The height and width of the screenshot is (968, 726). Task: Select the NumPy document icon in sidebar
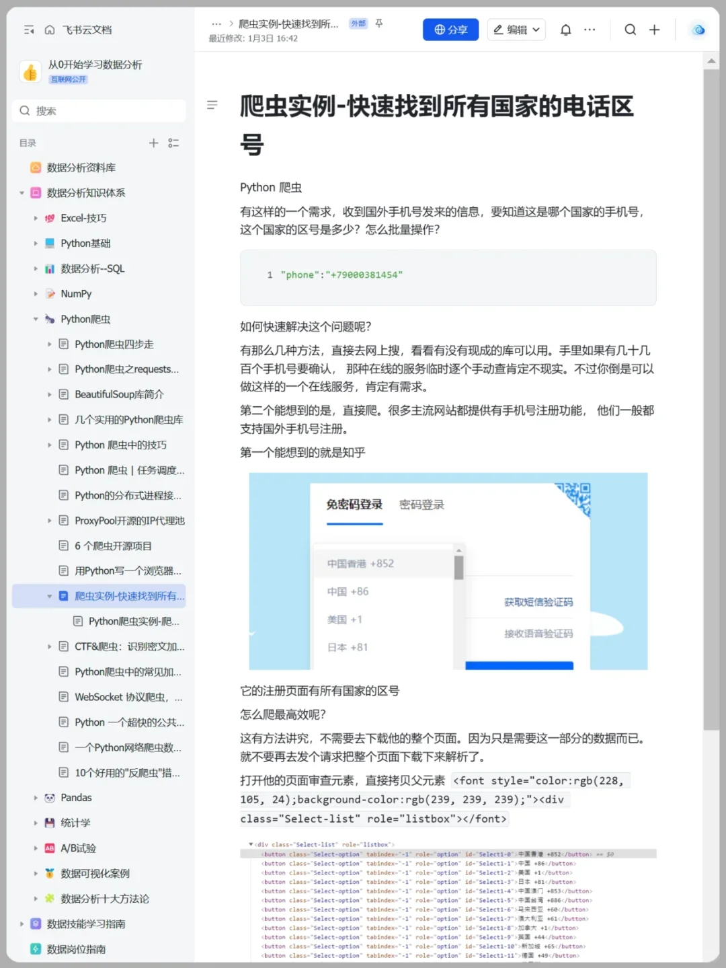50,293
